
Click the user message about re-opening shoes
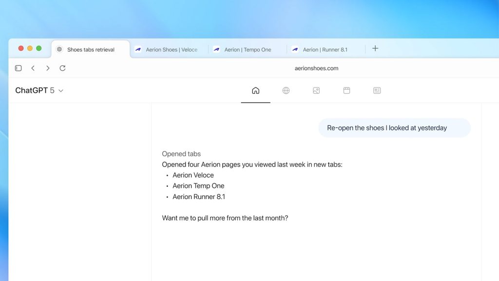coord(387,128)
